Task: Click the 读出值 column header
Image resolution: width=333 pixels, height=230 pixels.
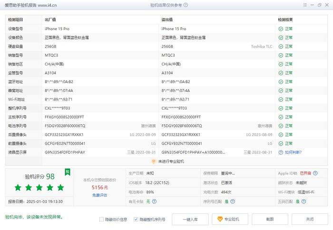Action: point(167,20)
